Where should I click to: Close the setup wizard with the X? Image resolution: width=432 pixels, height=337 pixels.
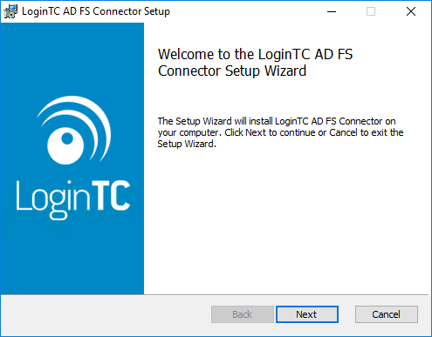411,11
